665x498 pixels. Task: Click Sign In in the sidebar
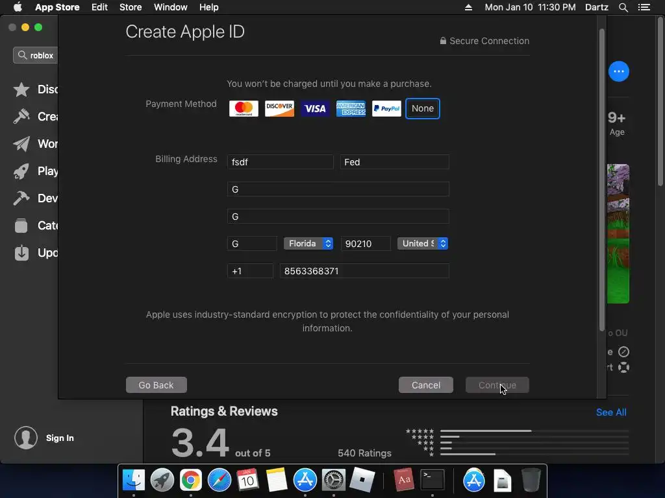[60, 438]
